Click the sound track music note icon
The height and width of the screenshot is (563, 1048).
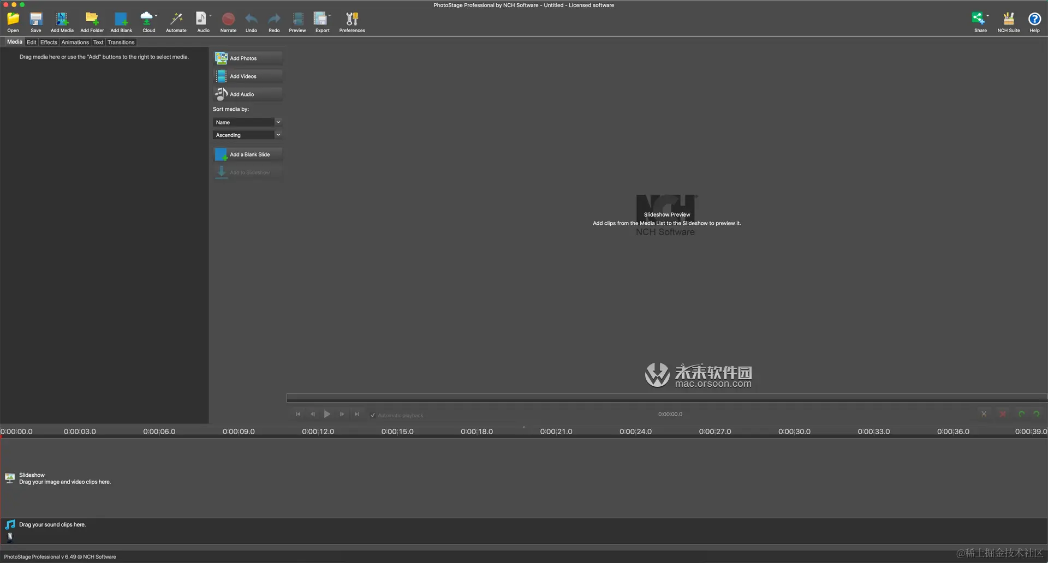click(10, 525)
